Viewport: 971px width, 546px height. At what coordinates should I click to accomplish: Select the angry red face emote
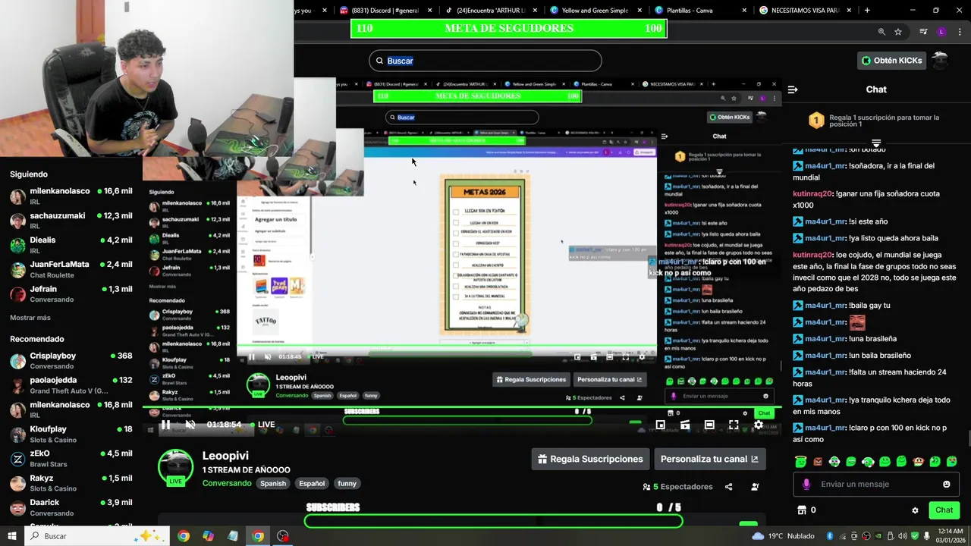coord(817,461)
